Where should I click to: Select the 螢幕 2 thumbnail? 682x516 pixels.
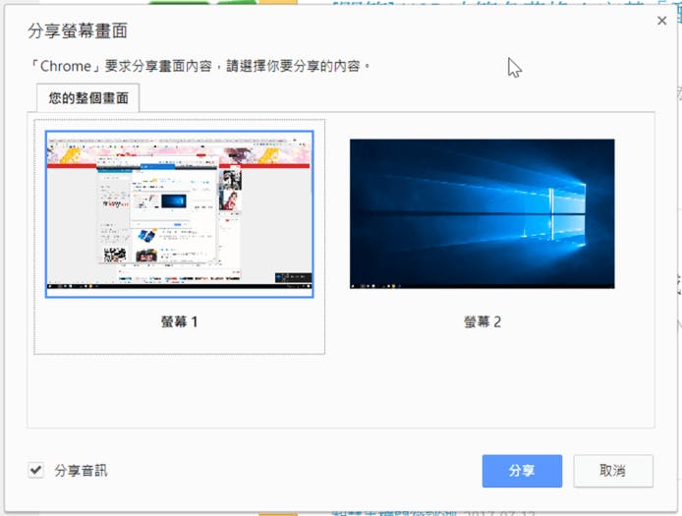pyautogui.click(x=482, y=213)
